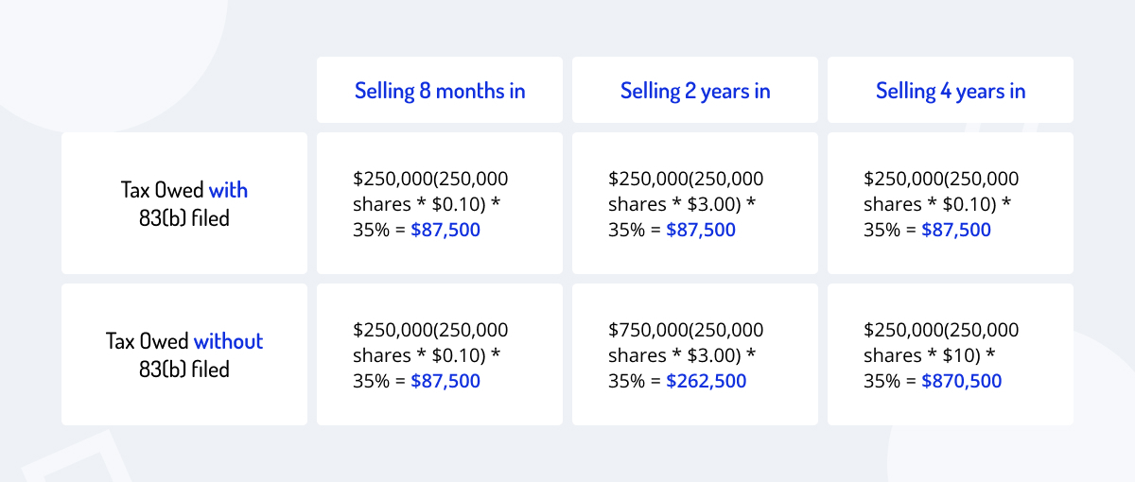The image size is (1135, 482).
Task: Click the blue word 'with' in row label
Action: pos(228,190)
